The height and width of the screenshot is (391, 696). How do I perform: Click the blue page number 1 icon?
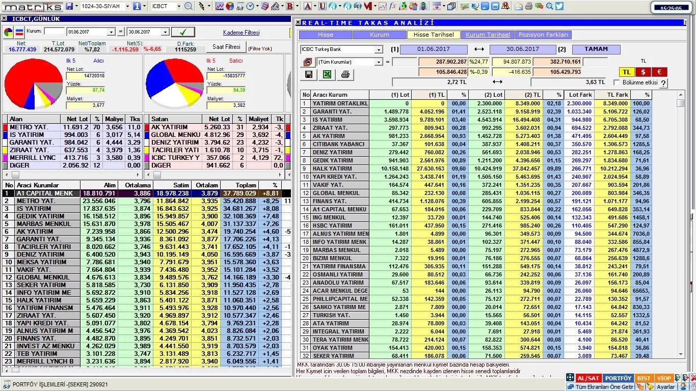pos(137,6)
